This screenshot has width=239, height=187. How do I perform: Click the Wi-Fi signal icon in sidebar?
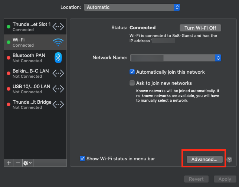(x=58, y=42)
